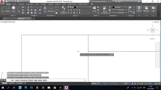Select the Stretch tool in Modify
Screen dimensions: 161x90
click(x=28, y=13)
